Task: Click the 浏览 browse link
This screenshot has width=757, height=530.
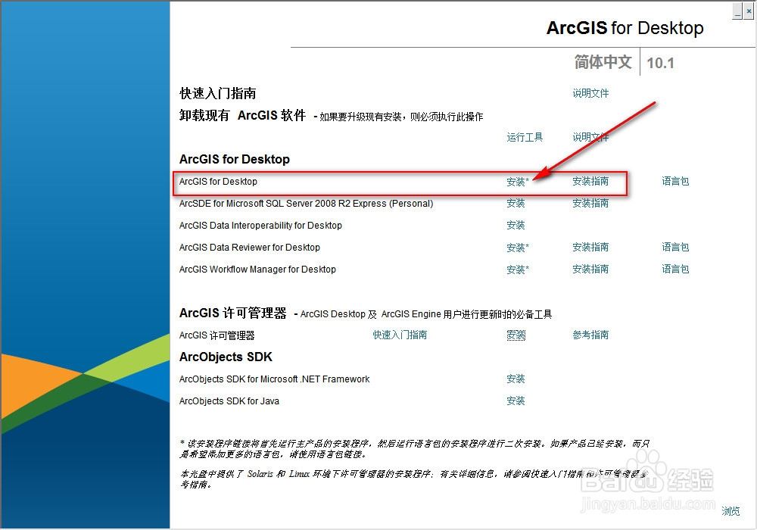Action: [x=731, y=510]
